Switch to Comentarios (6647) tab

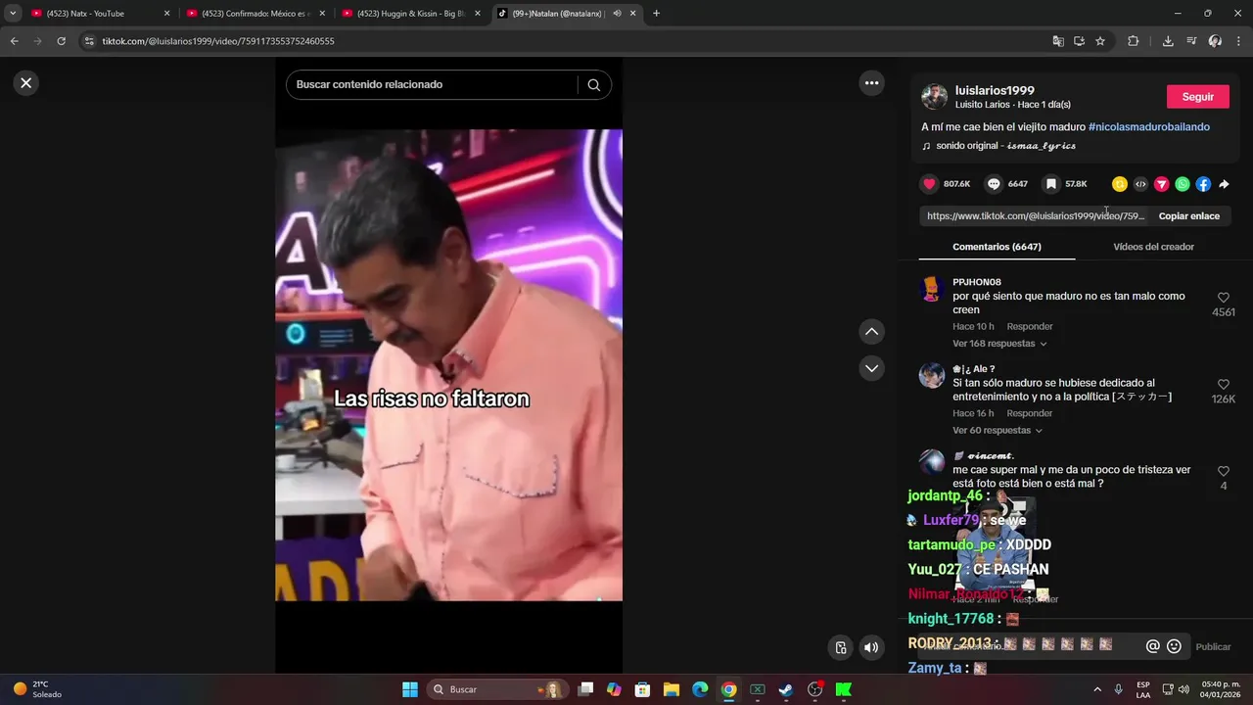click(997, 247)
